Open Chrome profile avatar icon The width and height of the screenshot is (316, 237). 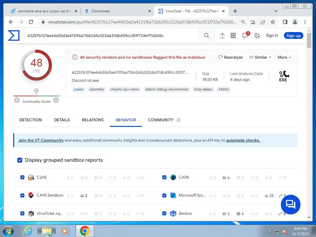295,22
